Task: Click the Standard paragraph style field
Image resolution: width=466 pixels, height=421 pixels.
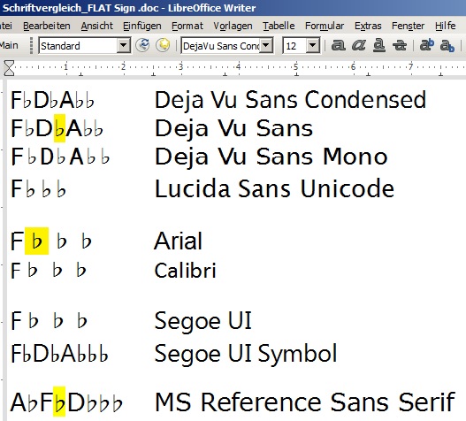Action: click(x=78, y=46)
